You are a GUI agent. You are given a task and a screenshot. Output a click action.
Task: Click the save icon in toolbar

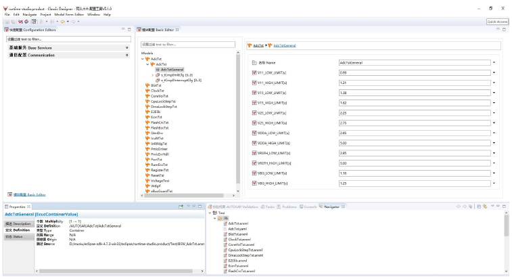click(7, 22)
